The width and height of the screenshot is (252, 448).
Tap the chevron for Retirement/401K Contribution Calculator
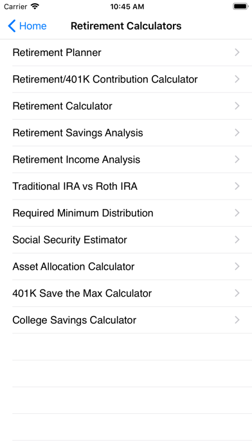point(237,79)
